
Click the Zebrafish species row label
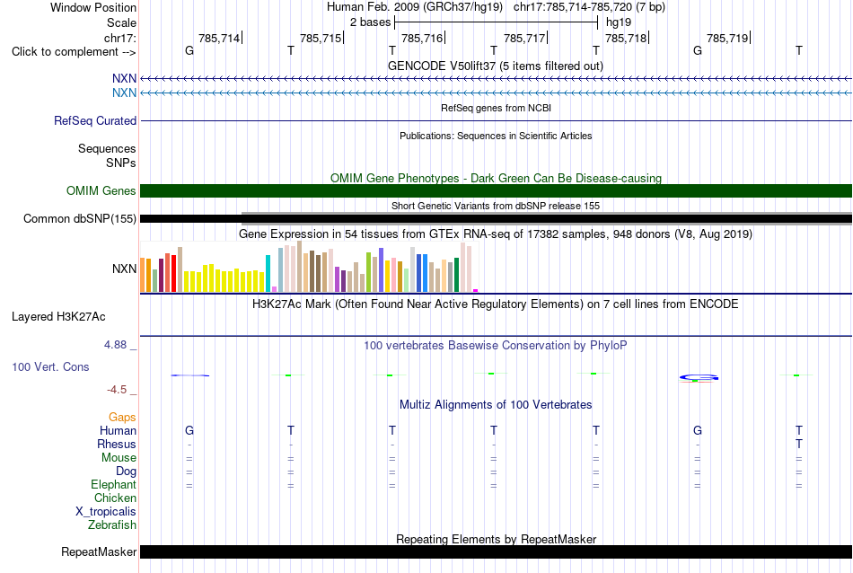[112, 525]
